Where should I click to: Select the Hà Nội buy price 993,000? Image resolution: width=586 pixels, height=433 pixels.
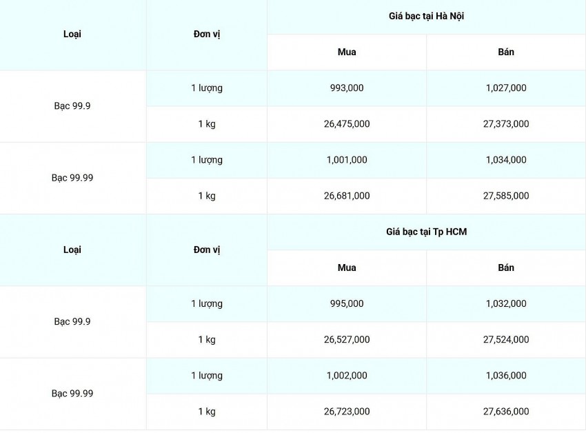347,88
